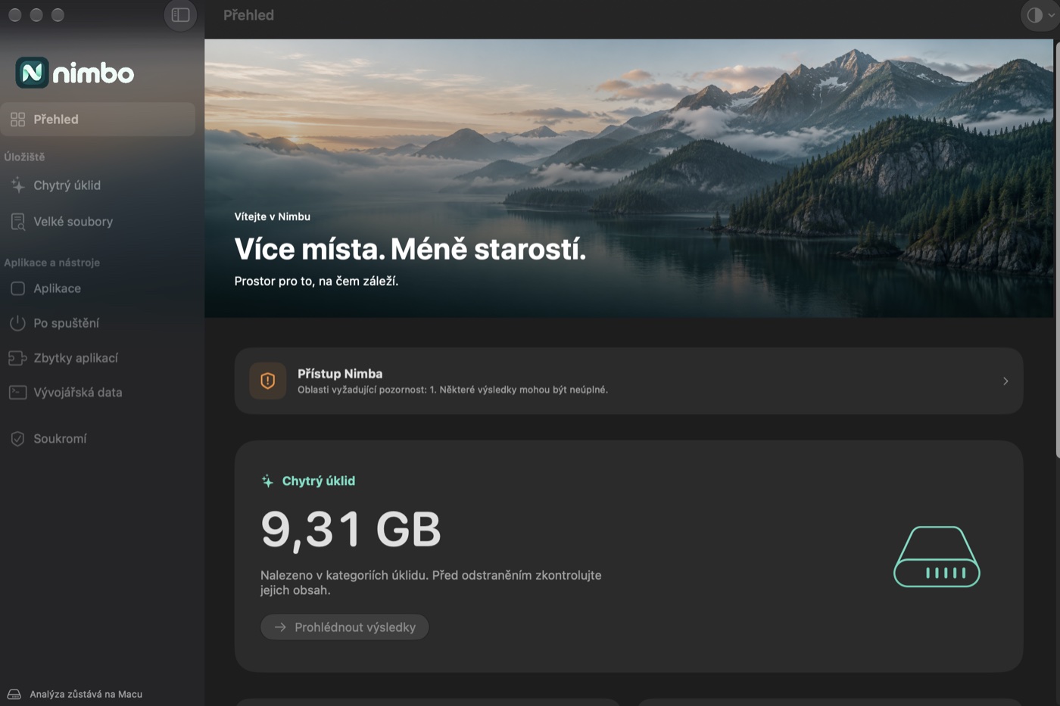Image resolution: width=1060 pixels, height=706 pixels.
Task: Click the Úložiště section header
Action: click(25, 157)
